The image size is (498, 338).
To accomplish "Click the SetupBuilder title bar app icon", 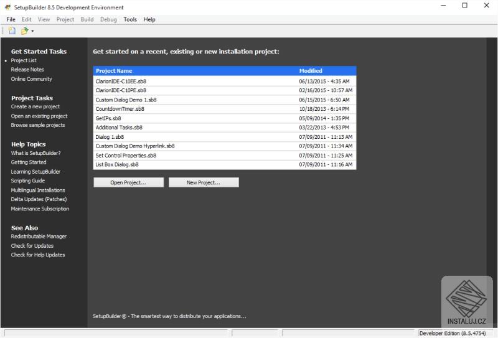I will coord(7,7).
